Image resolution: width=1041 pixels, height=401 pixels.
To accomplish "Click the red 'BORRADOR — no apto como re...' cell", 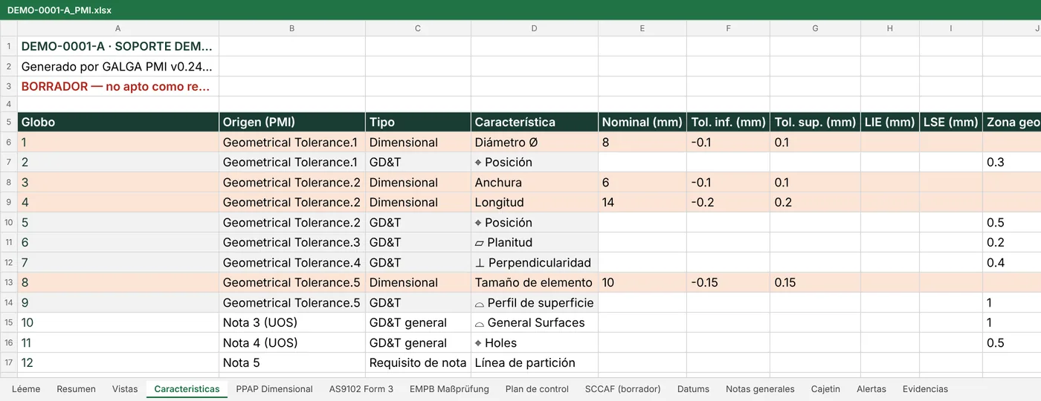I will pos(118,86).
